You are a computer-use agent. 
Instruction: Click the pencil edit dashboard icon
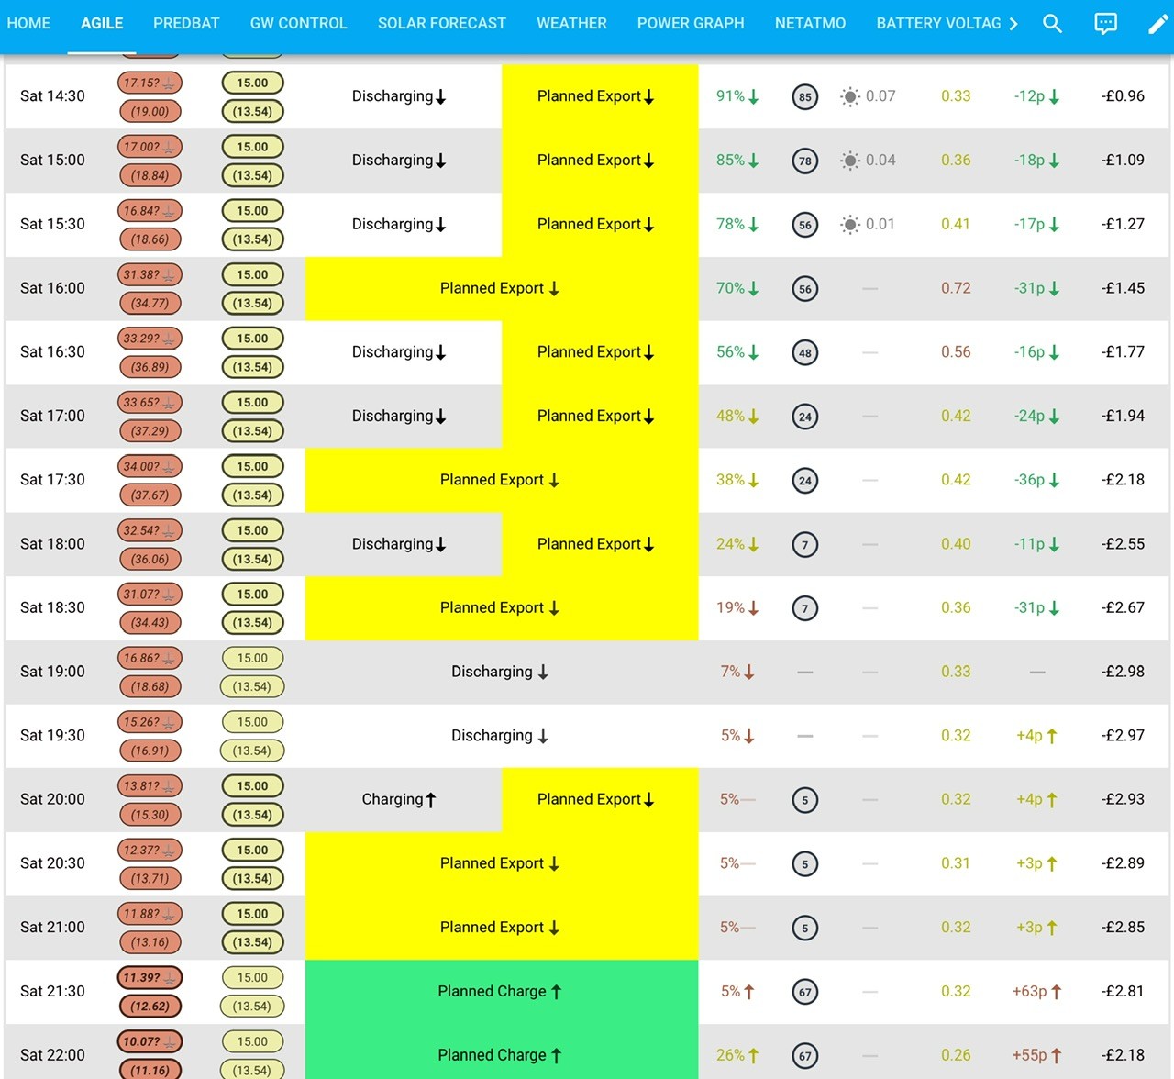pyautogui.click(x=1158, y=24)
